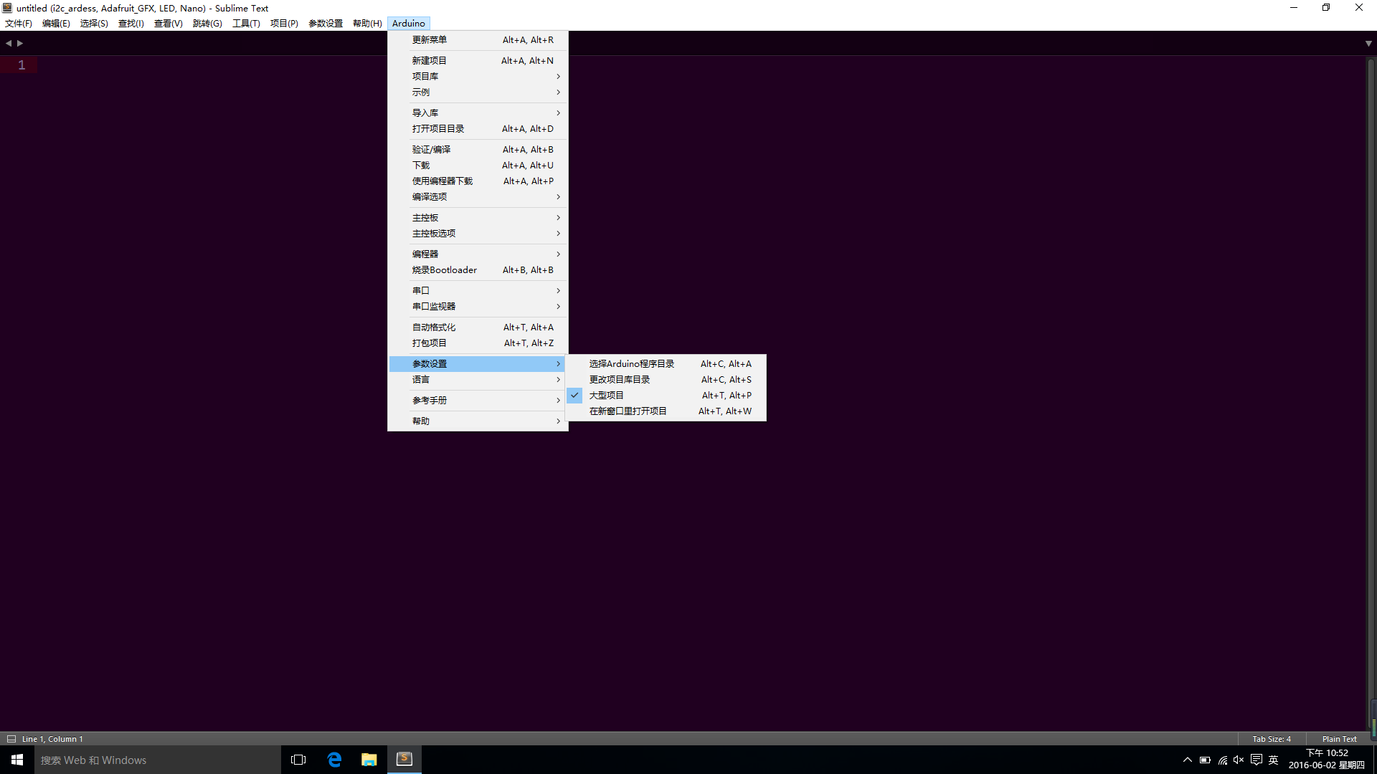The image size is (1377, 774).
Task: Expand the 语言 submenu
Action: (x=478, y=379)
